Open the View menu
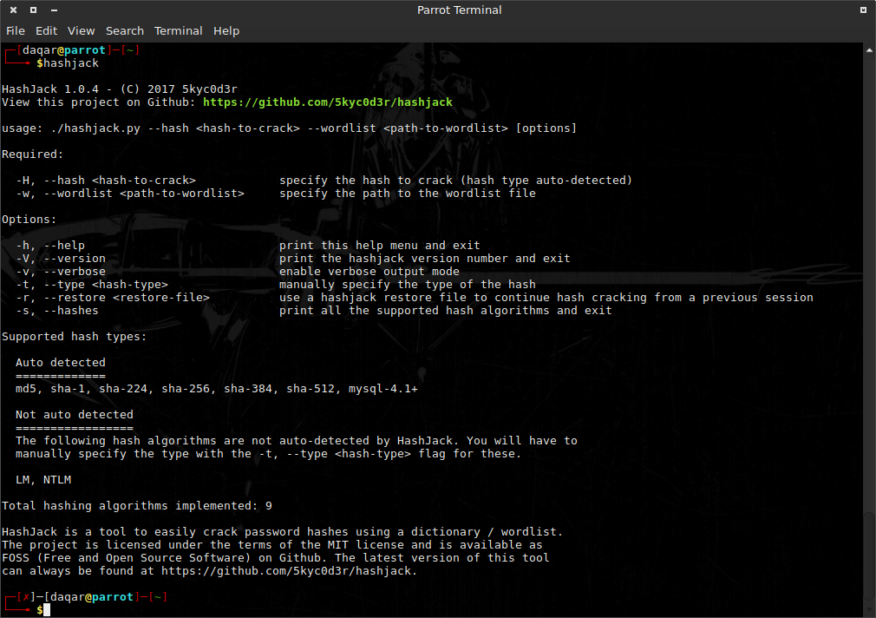Screen dimensions: 876x618 pos(81,30)
